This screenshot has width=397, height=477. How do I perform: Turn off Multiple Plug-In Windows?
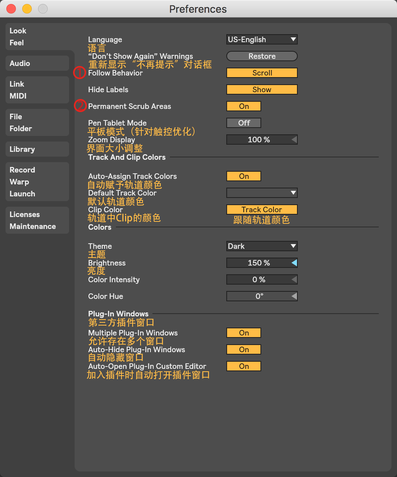coord(243,333)
